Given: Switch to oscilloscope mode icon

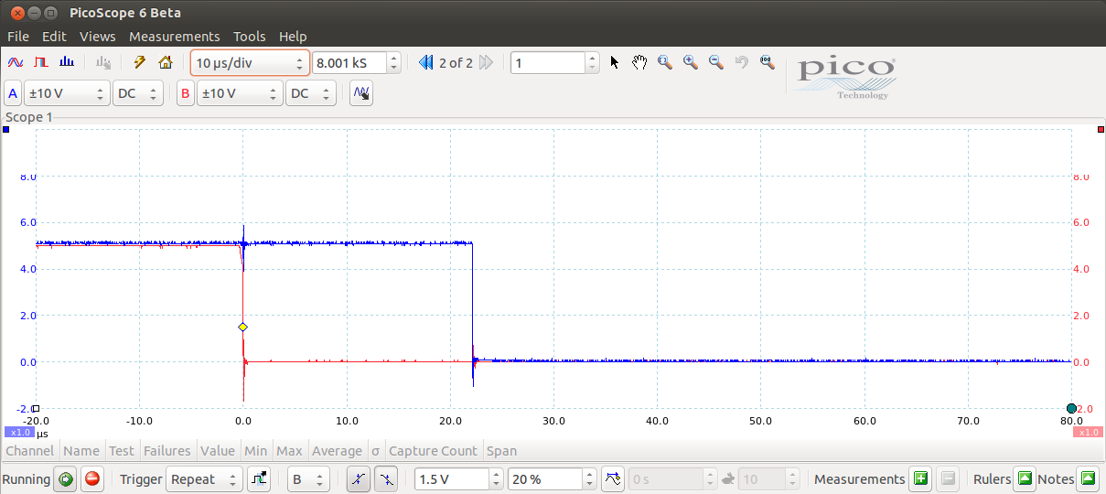Looking at the screenshot, I should (x=16, y=62).
